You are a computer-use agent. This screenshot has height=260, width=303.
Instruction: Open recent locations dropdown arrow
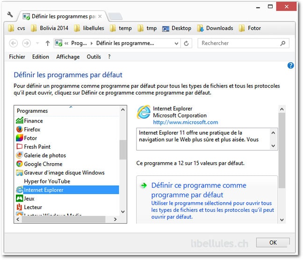coord(37,43)
